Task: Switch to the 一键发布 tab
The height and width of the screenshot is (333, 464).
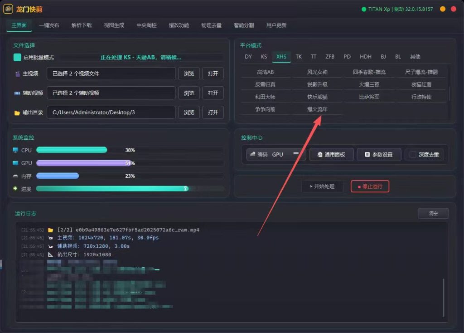Action: [x=49, y=25]
